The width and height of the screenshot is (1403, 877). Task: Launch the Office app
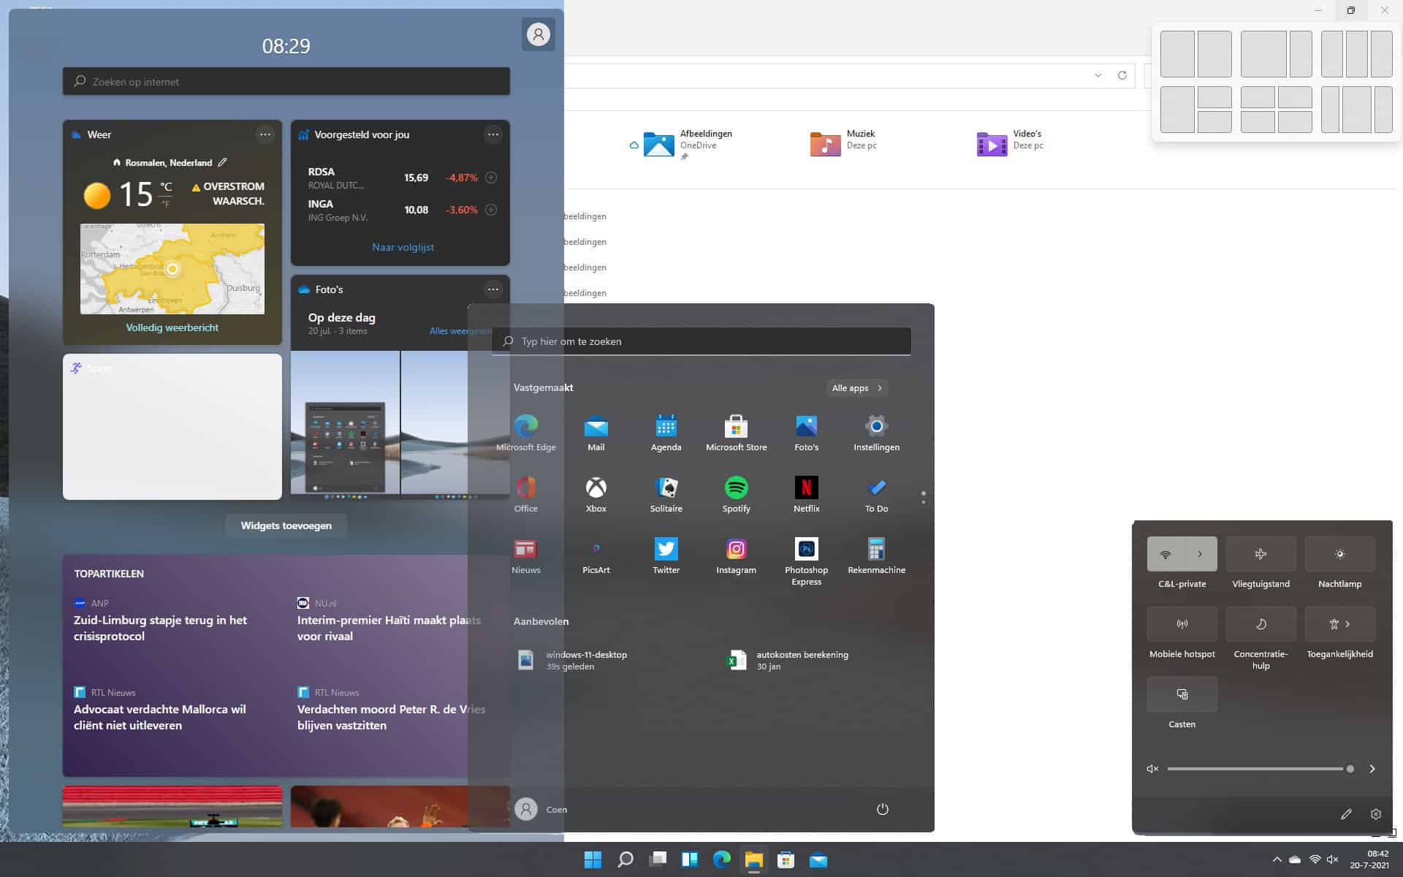[526, 494]
